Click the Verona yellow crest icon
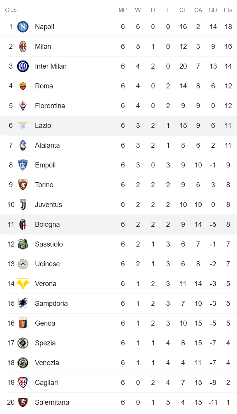Viewport: 237px width, 414px height. (23, 284)
